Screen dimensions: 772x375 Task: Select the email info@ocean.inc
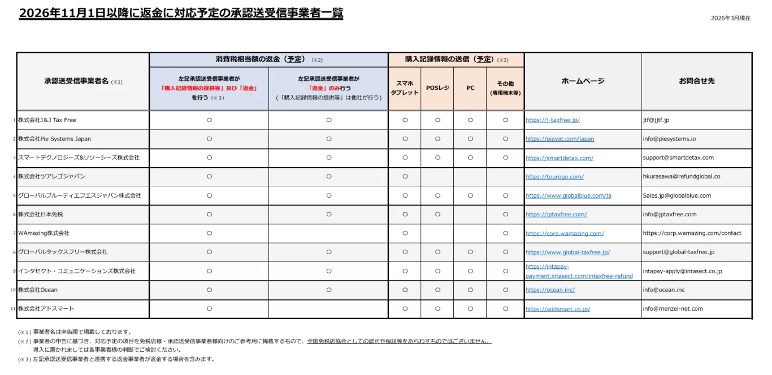click(x=663, y=290)
